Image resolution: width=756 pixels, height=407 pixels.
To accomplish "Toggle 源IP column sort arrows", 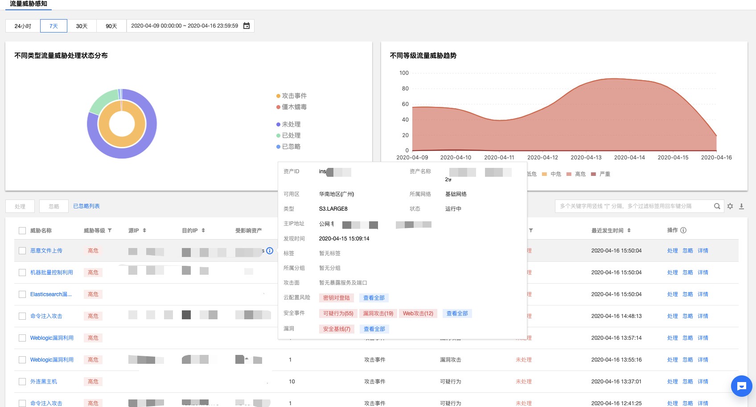I will (x=144, y=230).
